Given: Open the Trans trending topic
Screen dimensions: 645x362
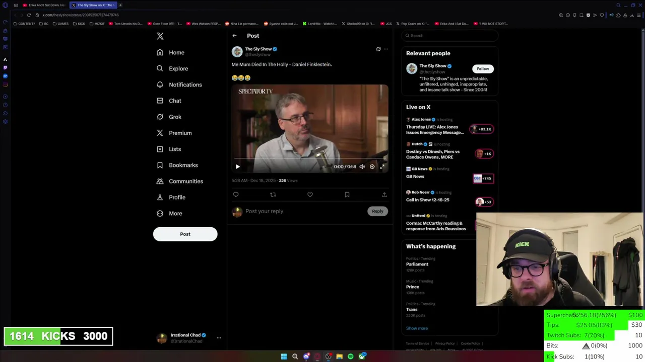Looking at the screenshot, I should [x=412, y=309].
